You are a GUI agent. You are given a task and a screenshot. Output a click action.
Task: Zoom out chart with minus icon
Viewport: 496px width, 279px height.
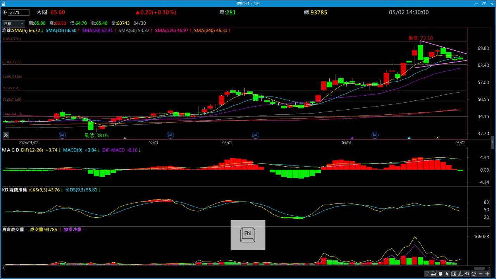click(480, 274)
